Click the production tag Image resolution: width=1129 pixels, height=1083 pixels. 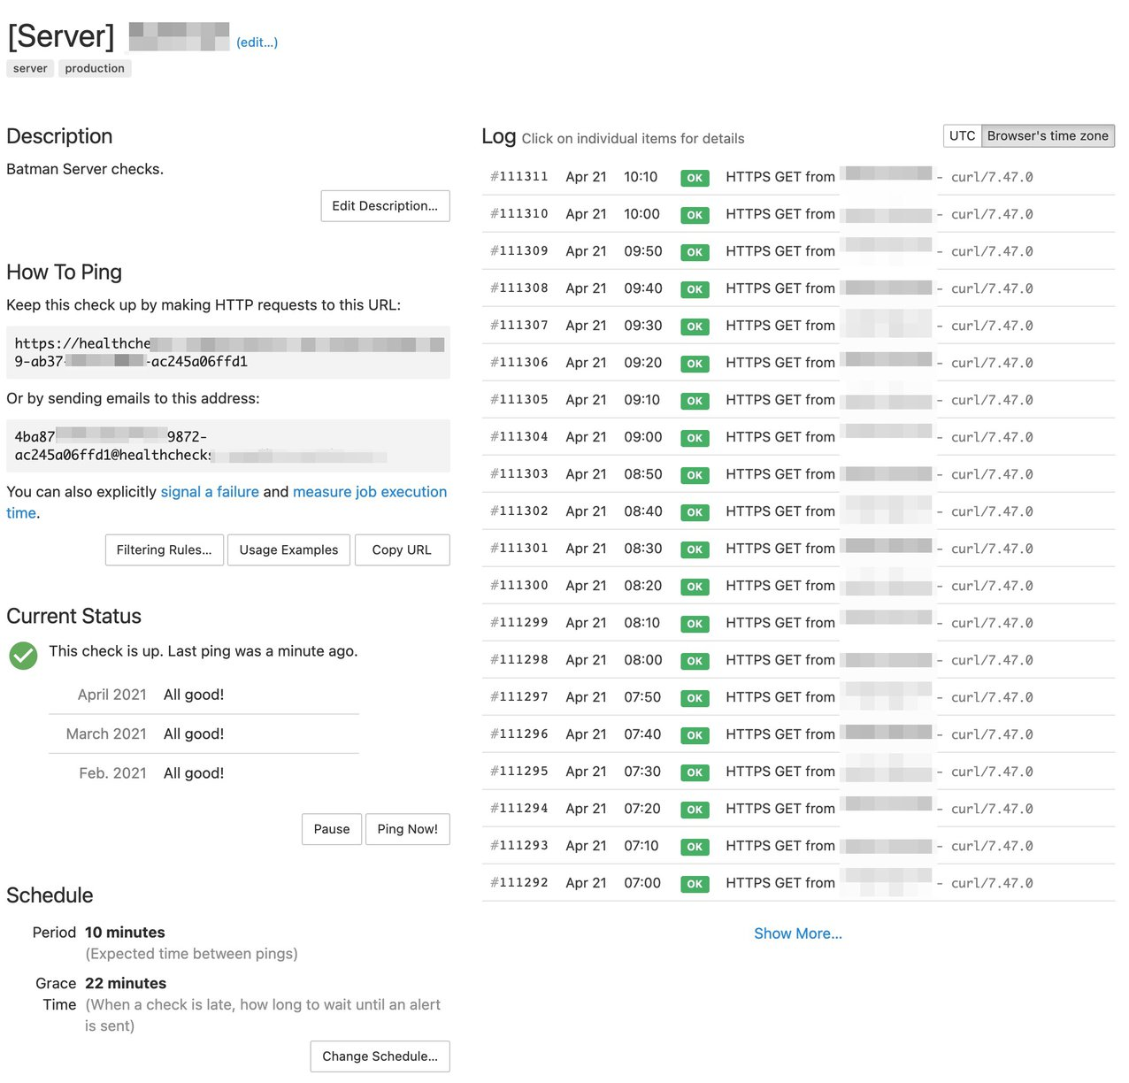[x=95, y=68]
